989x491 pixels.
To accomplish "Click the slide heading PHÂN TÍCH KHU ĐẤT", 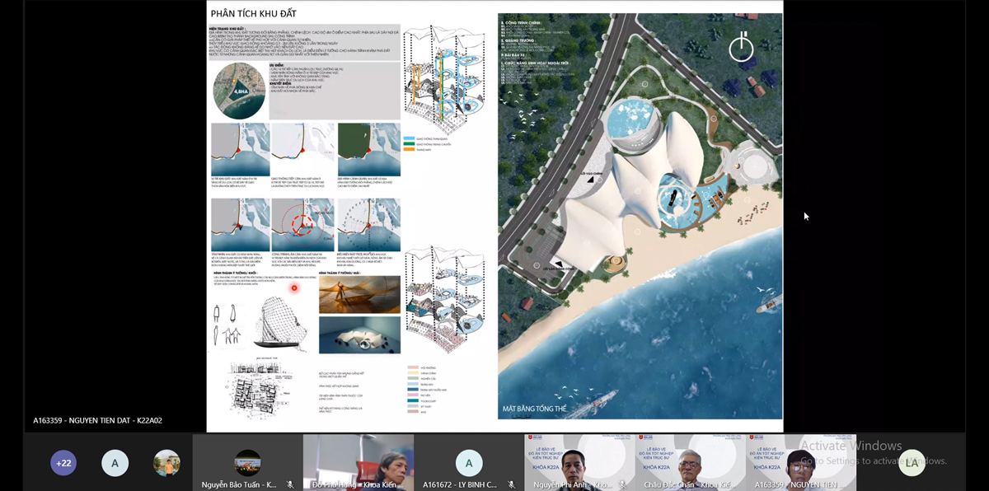I will click(254, 14).
